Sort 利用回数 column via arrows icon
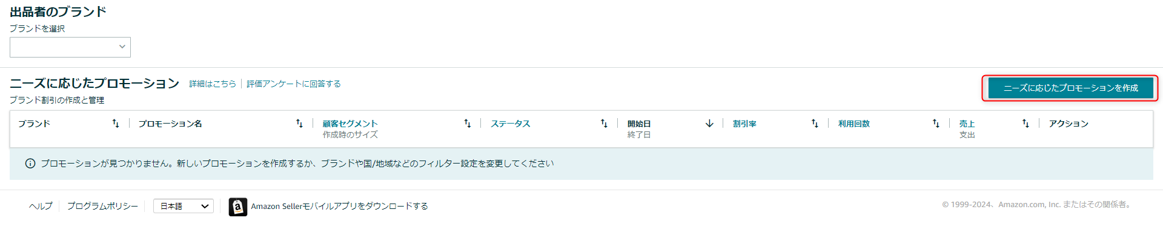Image resolution: width=1163 pixels, height=235 pixels. pos(936,124)
